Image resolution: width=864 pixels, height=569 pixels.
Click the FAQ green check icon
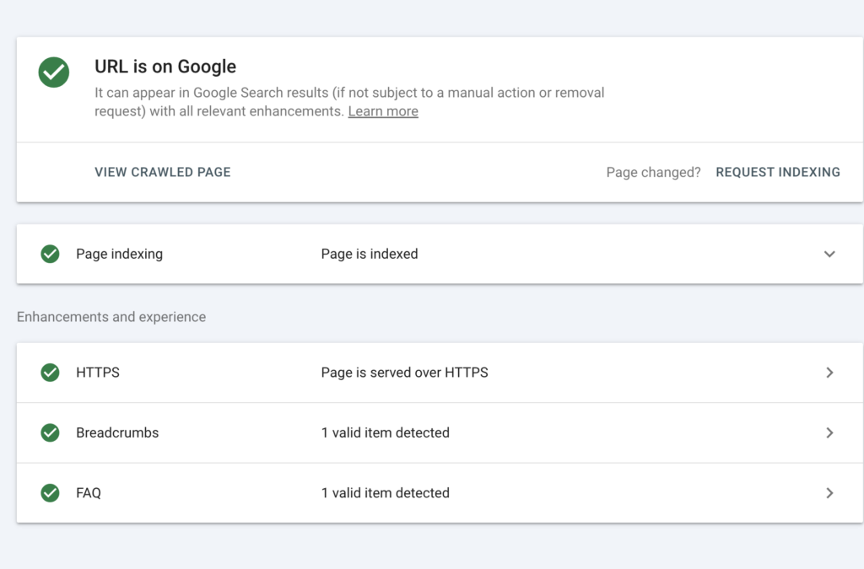[x=50, y=493]
